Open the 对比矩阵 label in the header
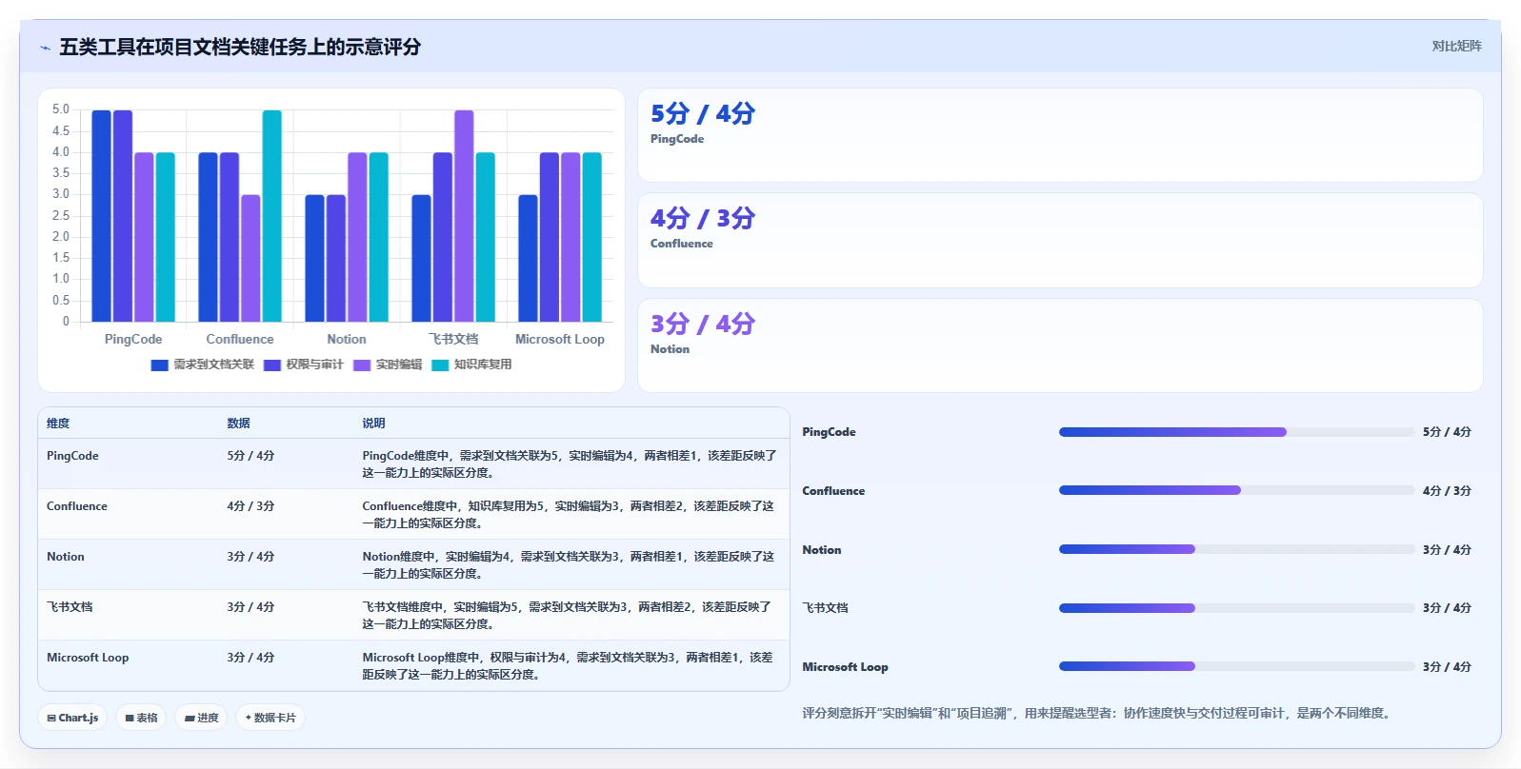 tap(1456, 46)
